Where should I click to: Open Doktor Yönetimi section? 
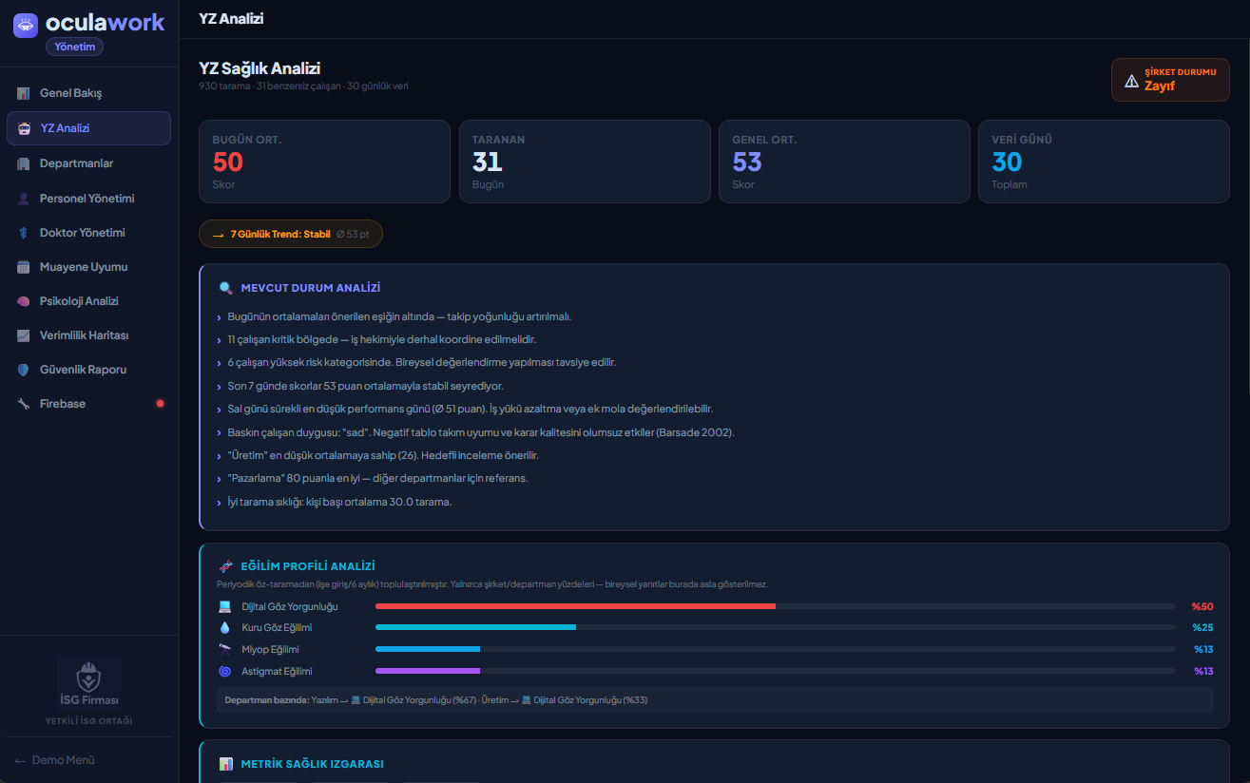[x=88, y=233]
